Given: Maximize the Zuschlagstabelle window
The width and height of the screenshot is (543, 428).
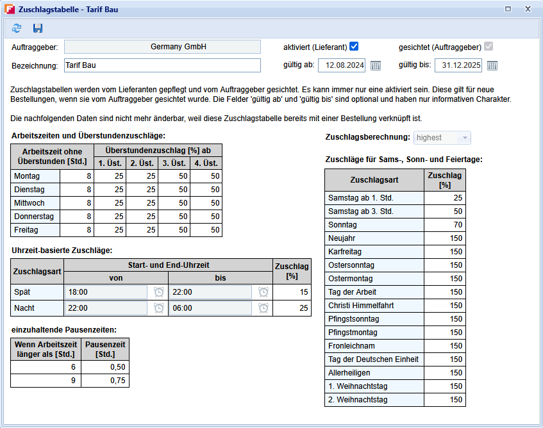Looking at the screenshot, I should tap(508, 10).
